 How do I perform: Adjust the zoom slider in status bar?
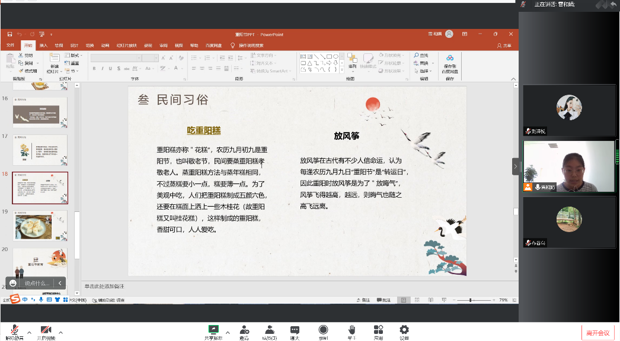471,300
